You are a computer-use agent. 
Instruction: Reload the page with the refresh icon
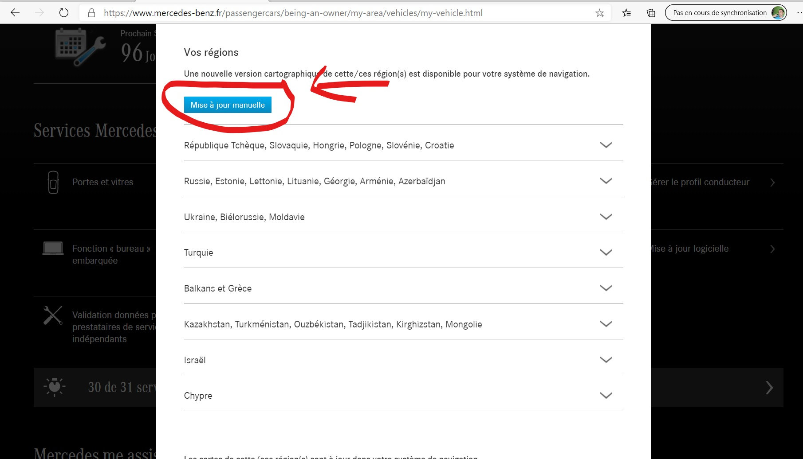coord(64,13)
